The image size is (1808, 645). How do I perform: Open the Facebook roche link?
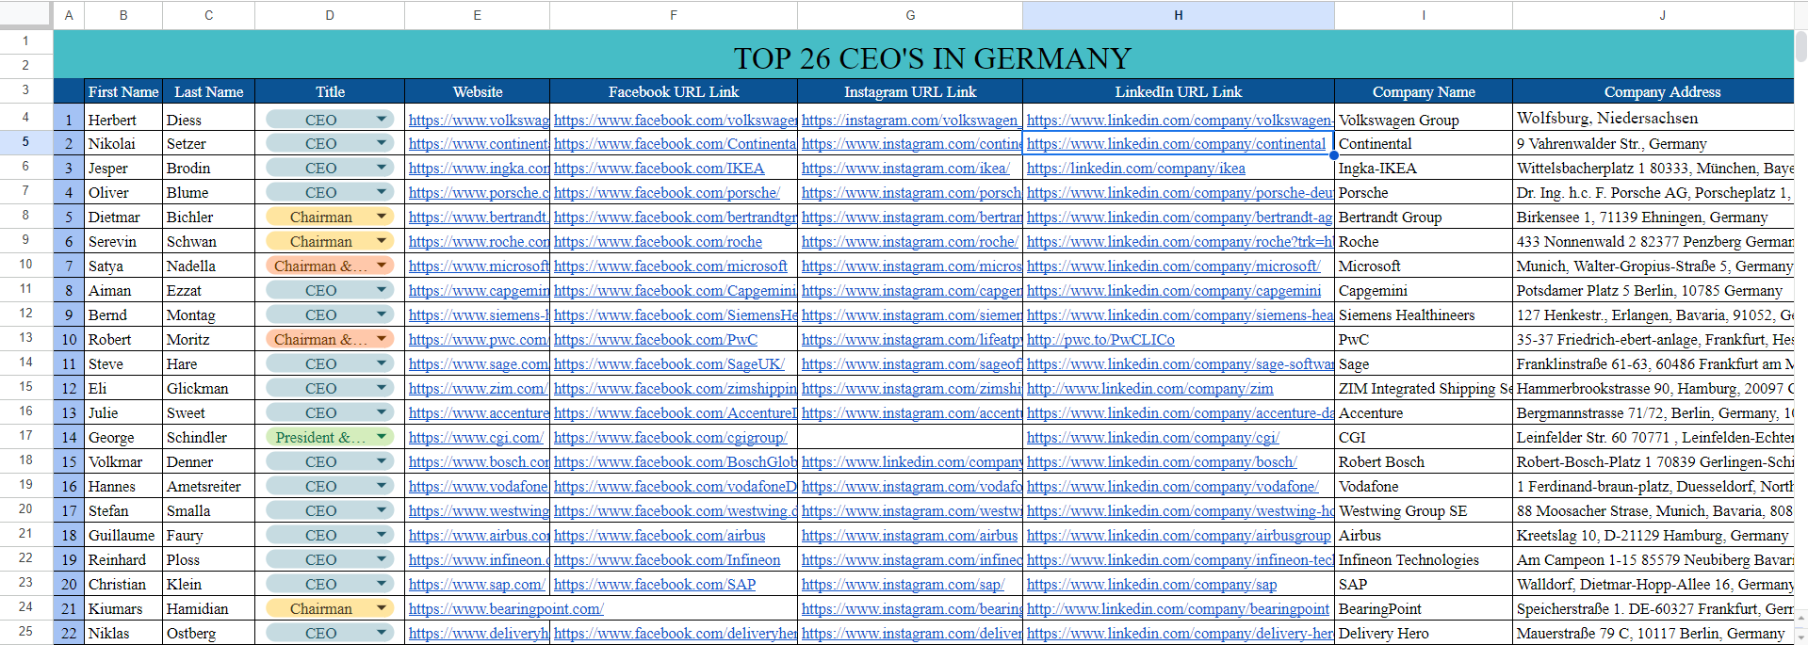click(658, 242)
